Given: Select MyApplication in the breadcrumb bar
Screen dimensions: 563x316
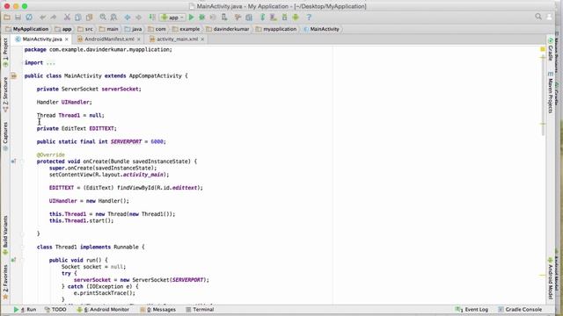Looking at the screenshot, I should pos(27,29).
